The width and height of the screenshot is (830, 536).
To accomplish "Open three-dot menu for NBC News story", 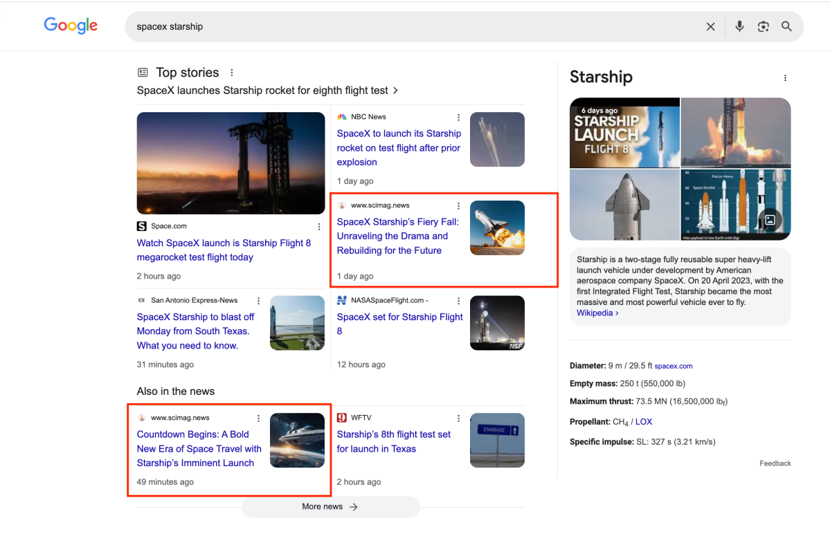I will pyautogui.click(x=458, y=118).
